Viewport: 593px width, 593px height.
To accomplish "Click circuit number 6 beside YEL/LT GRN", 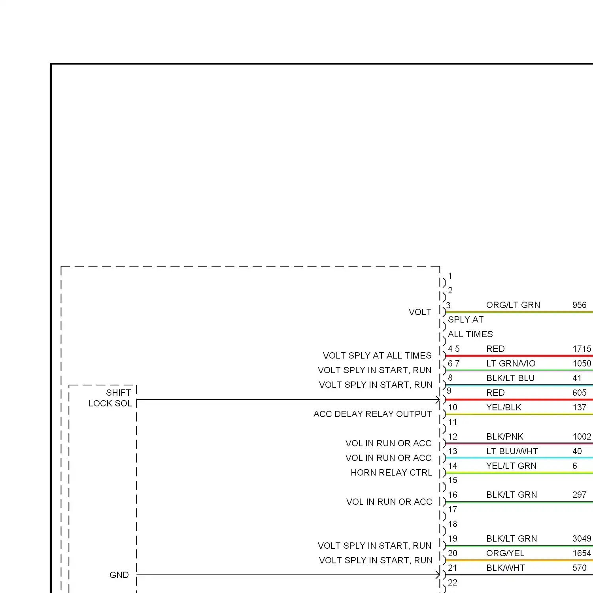I will [x=574, y=466].
